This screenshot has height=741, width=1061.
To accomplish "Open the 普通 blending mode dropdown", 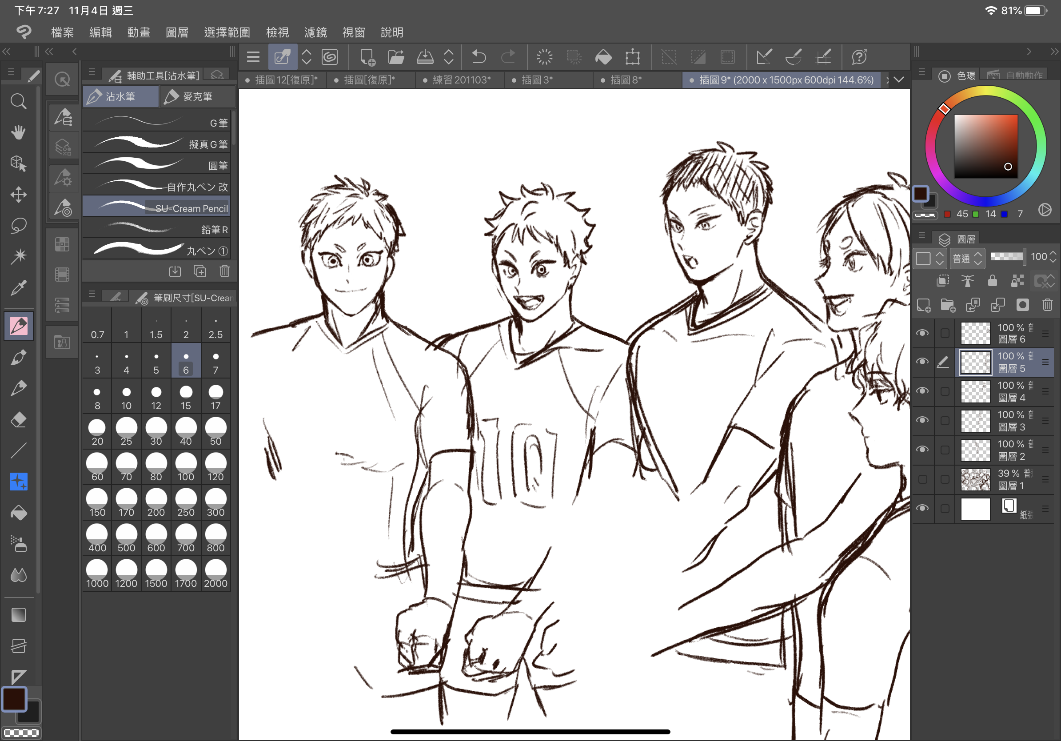I will (x=968, y=258).
